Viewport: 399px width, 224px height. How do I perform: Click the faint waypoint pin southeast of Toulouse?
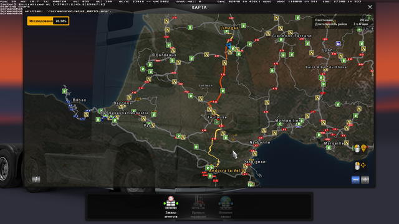click(x=233, y=138)
